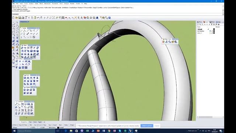Switch to the Top viewport tab
236x133 pixels.
click(x=30, y=122)
